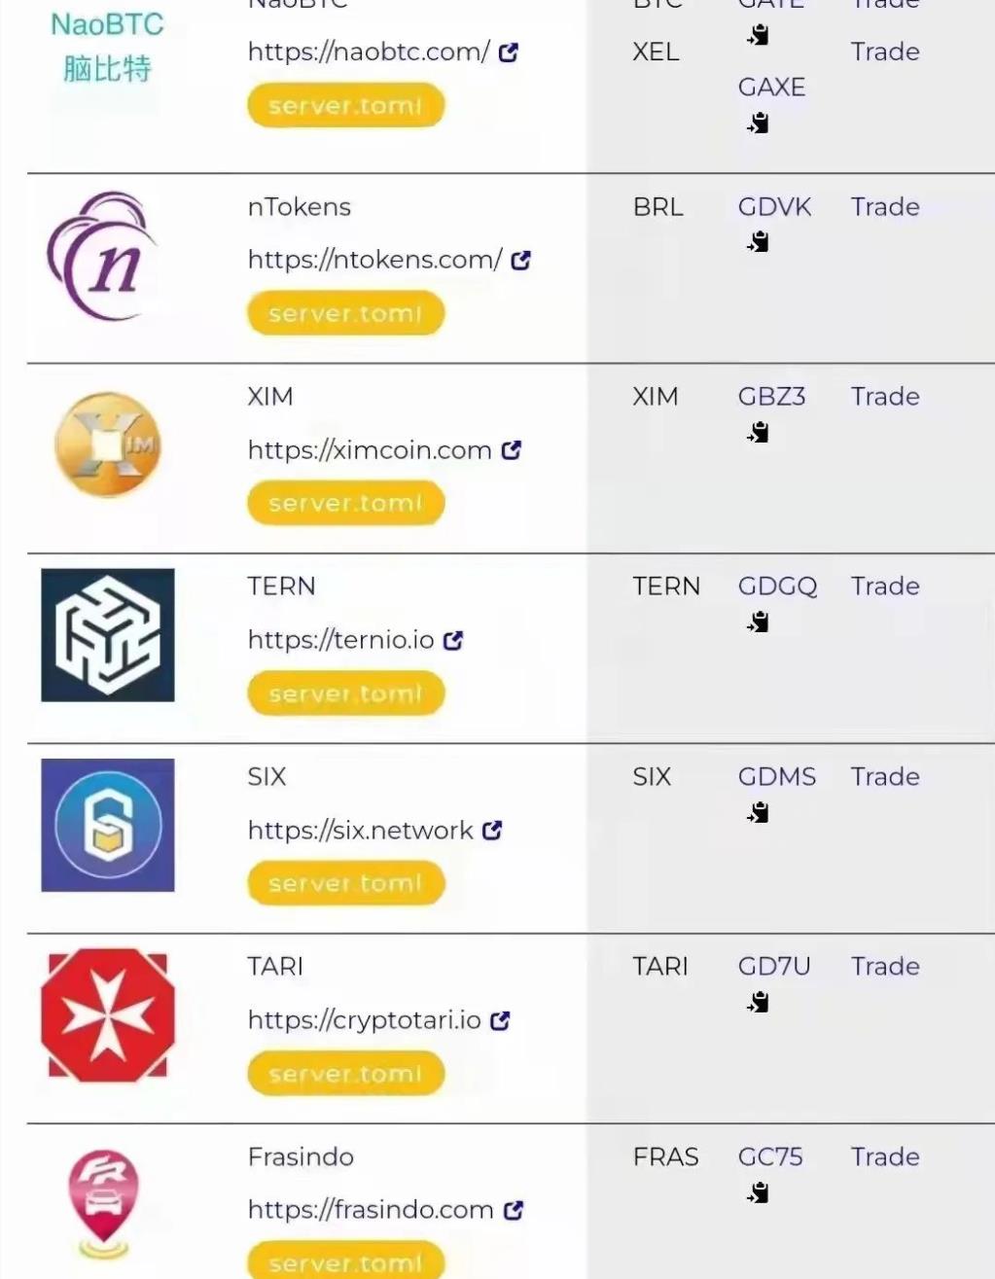
Task: Open the https://ternio.io link
Action: point(341,639)
